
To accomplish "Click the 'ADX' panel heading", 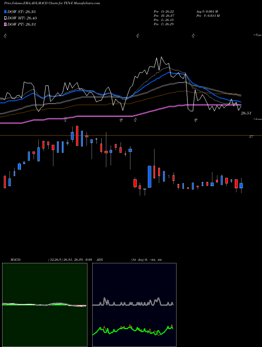I will tap(100, 260).
